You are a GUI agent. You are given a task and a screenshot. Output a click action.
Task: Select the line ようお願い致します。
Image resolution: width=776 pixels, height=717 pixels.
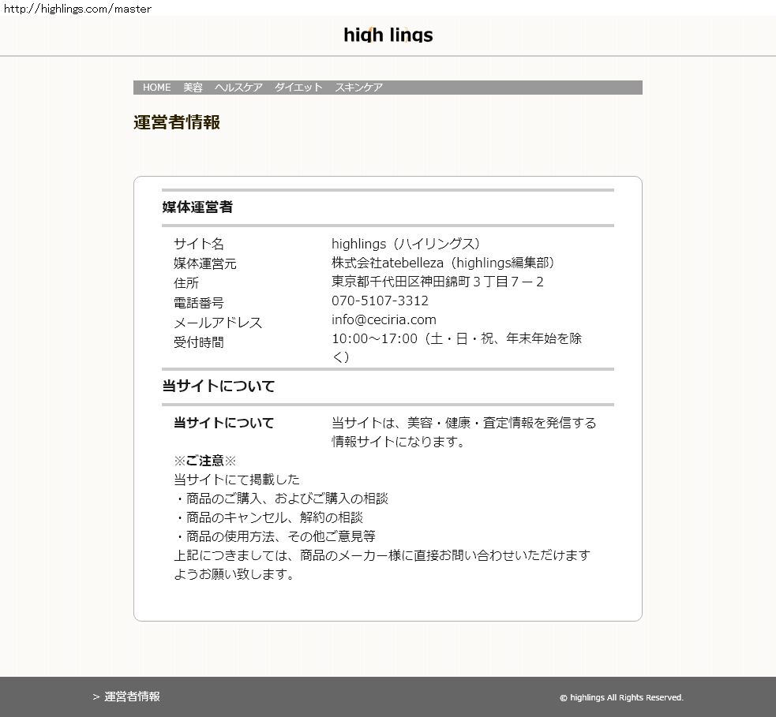[x=235, y=574]
